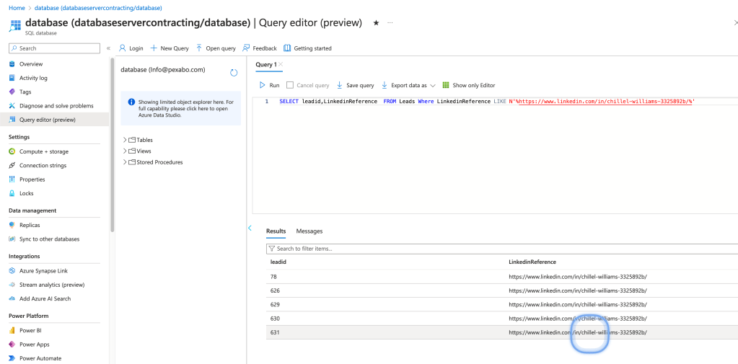Click the database breadcrumb link
This screenshot has height=364, width=738.
click(x=98, y=8)
